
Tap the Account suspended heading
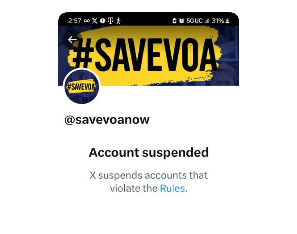pyautogui.click(x=149, y=152)
